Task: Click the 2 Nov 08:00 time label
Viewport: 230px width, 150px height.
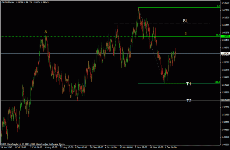Action: [141, 147]
